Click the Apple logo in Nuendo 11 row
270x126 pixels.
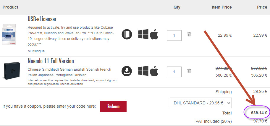tap(154, 71)
